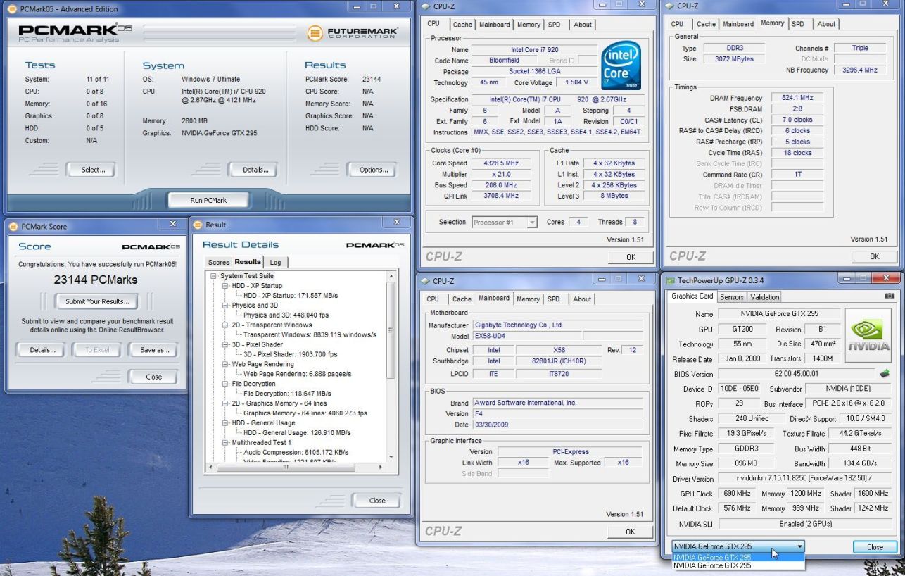This screenshot has width=905, height=576.
Task: Click '23144 PCMarks' score text
Action: click(96, 280)
